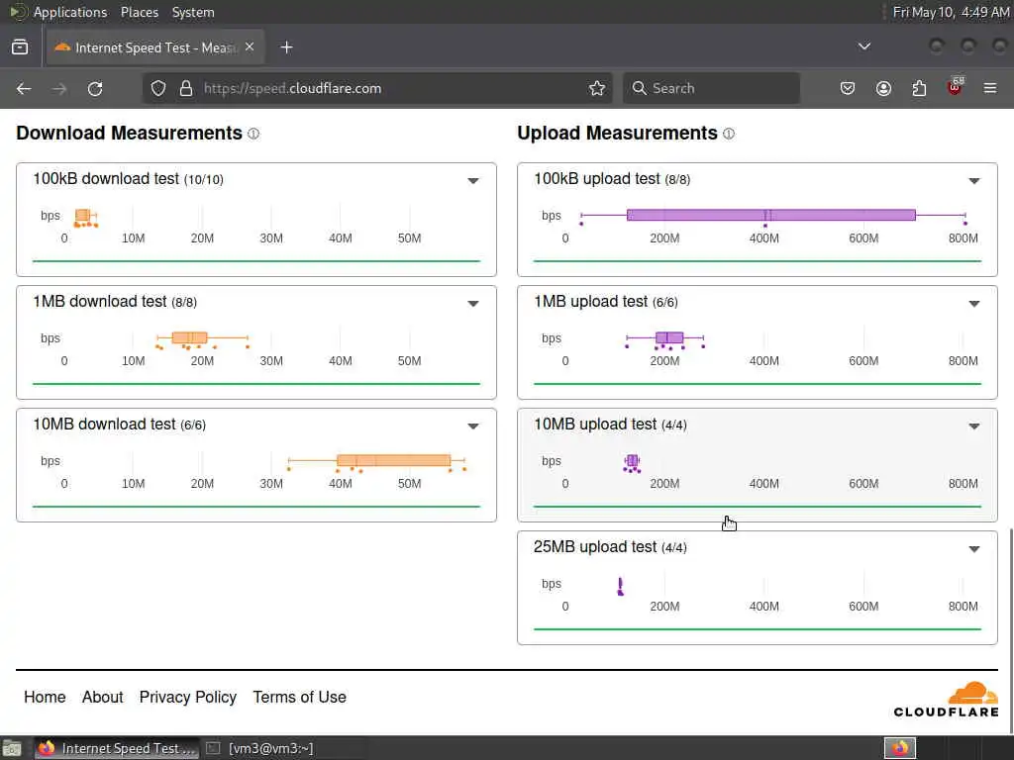Image resolution: width=1014 pixels, height=760 pixels.
Task: Click the Upload Measurements heading
Action: click(x=618, y=134)
